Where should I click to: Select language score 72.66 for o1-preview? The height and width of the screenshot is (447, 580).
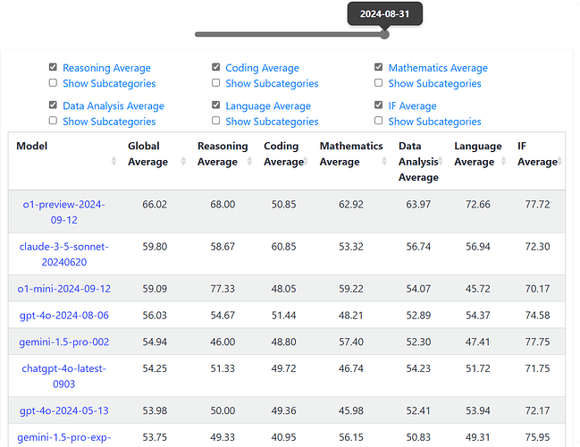tap(478, 204)
